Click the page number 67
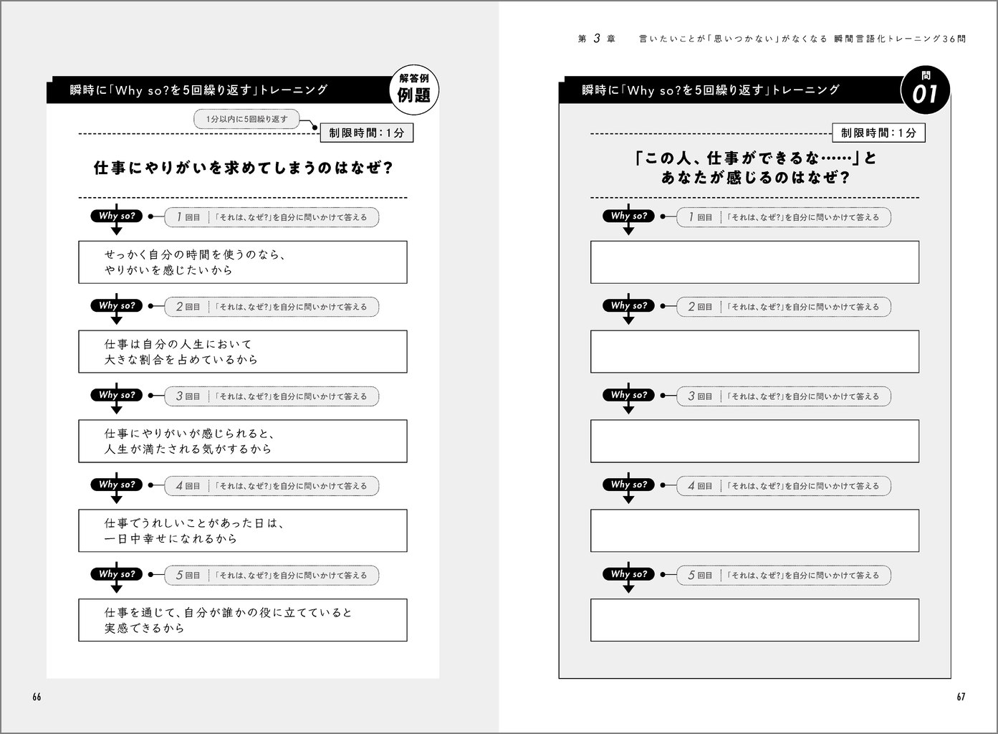This screenshot has width=998, height=734. click(x=961, y=697)
